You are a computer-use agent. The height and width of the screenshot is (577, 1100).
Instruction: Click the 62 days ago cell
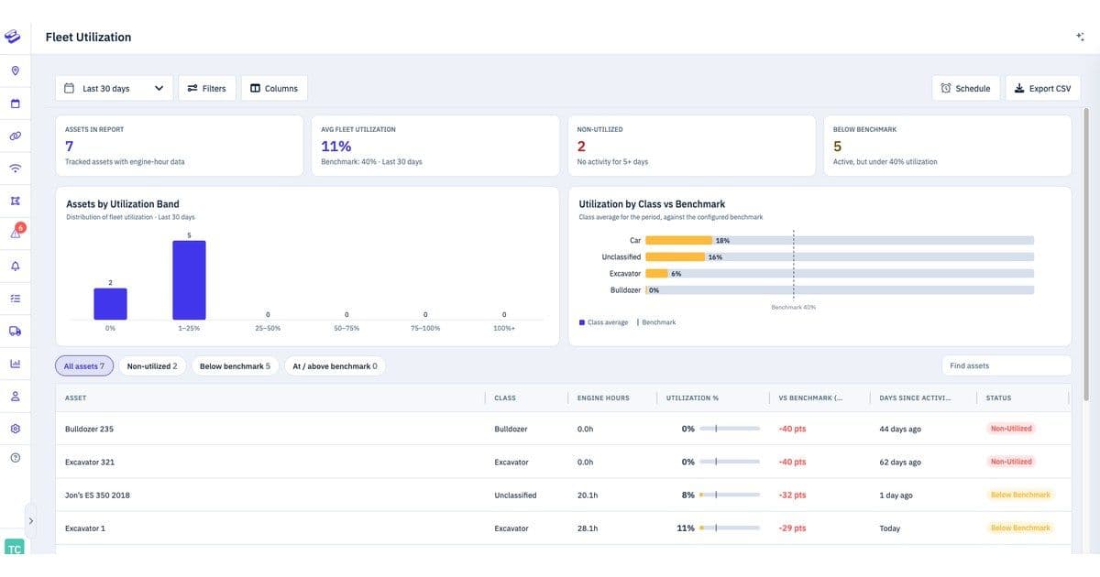click(900, 463)
